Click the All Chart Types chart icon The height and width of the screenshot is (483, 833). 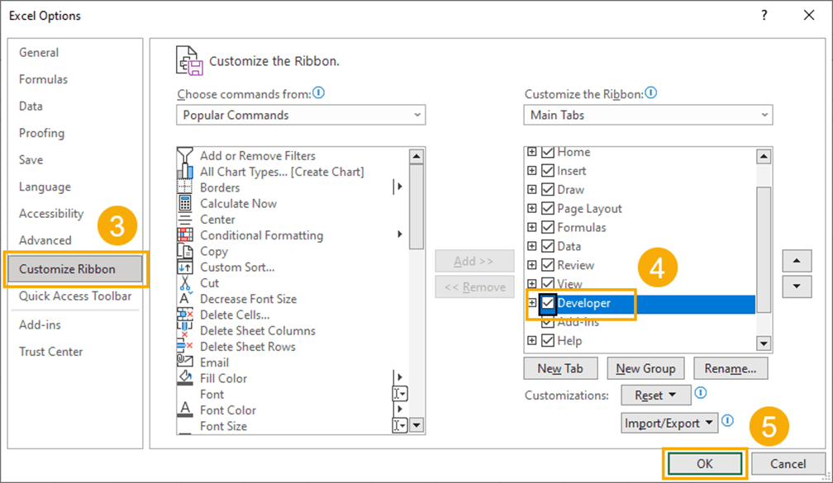click(x=185, y=172)
